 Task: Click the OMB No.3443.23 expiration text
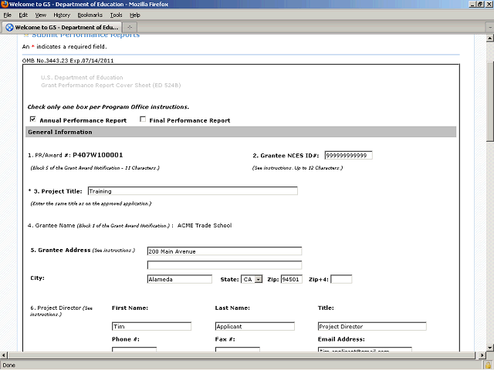68,61
